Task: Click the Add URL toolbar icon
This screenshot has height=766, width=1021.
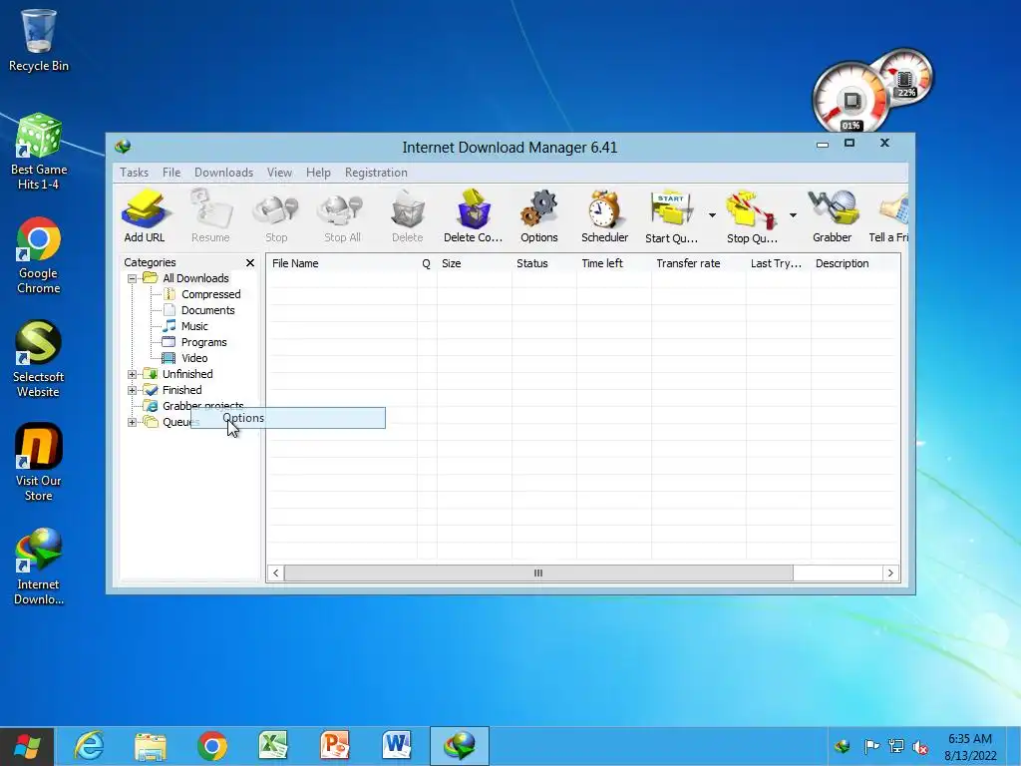Action: [x=145, y=216]
